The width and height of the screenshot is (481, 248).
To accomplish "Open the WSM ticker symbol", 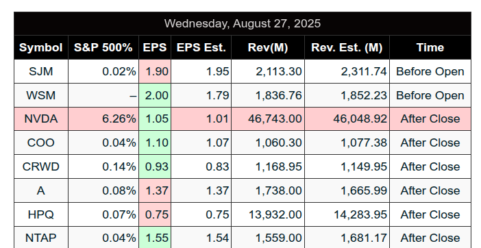I will [41, 95].
